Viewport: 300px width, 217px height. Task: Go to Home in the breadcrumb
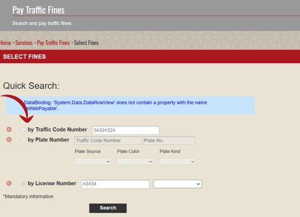coord(5,43)
